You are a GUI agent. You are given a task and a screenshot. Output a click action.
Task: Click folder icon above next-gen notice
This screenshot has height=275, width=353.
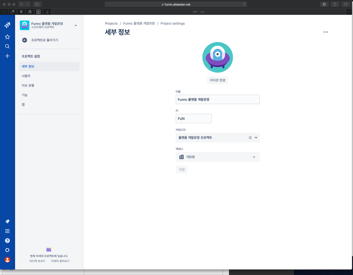(x=49, y=249)
